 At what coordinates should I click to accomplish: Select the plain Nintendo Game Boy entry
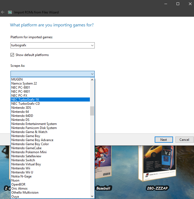[51, 136]
